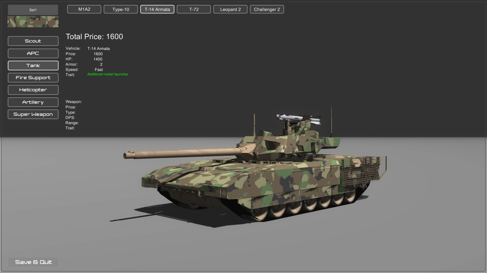
Task: Reselect the T-14 Armata tab
Action: (x=157, y=9)
